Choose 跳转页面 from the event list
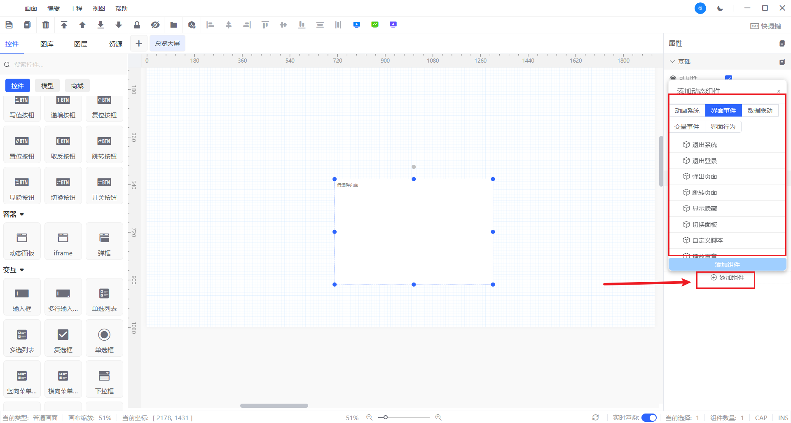Viewport: 791px width, 423px height. point(704,192)
